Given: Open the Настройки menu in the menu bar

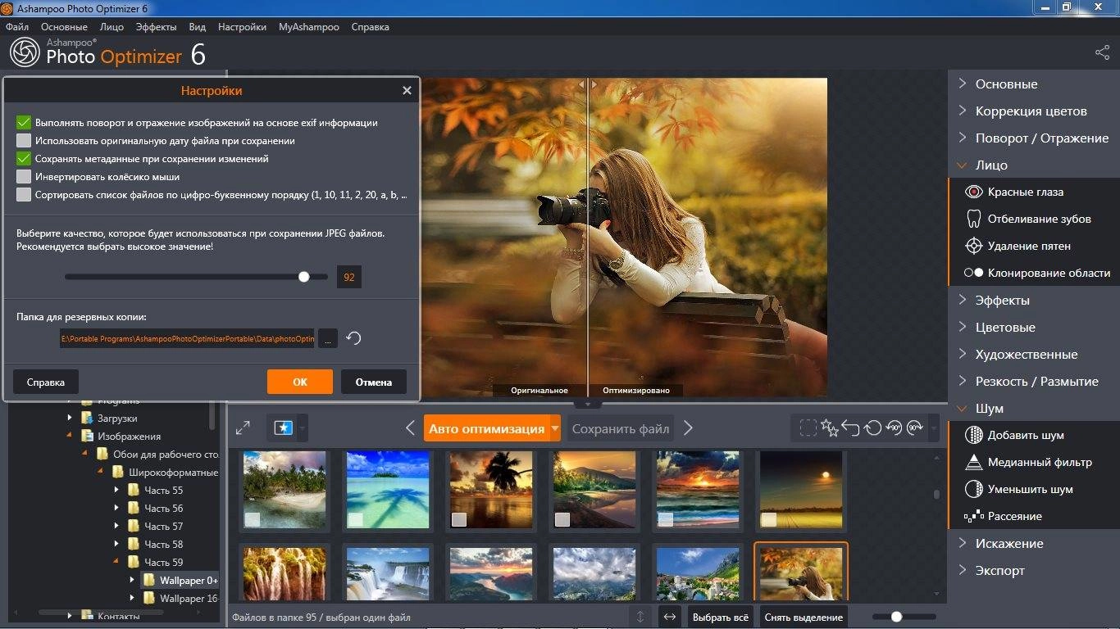Looking at the screenshot, I should click(x=242, y=27).
